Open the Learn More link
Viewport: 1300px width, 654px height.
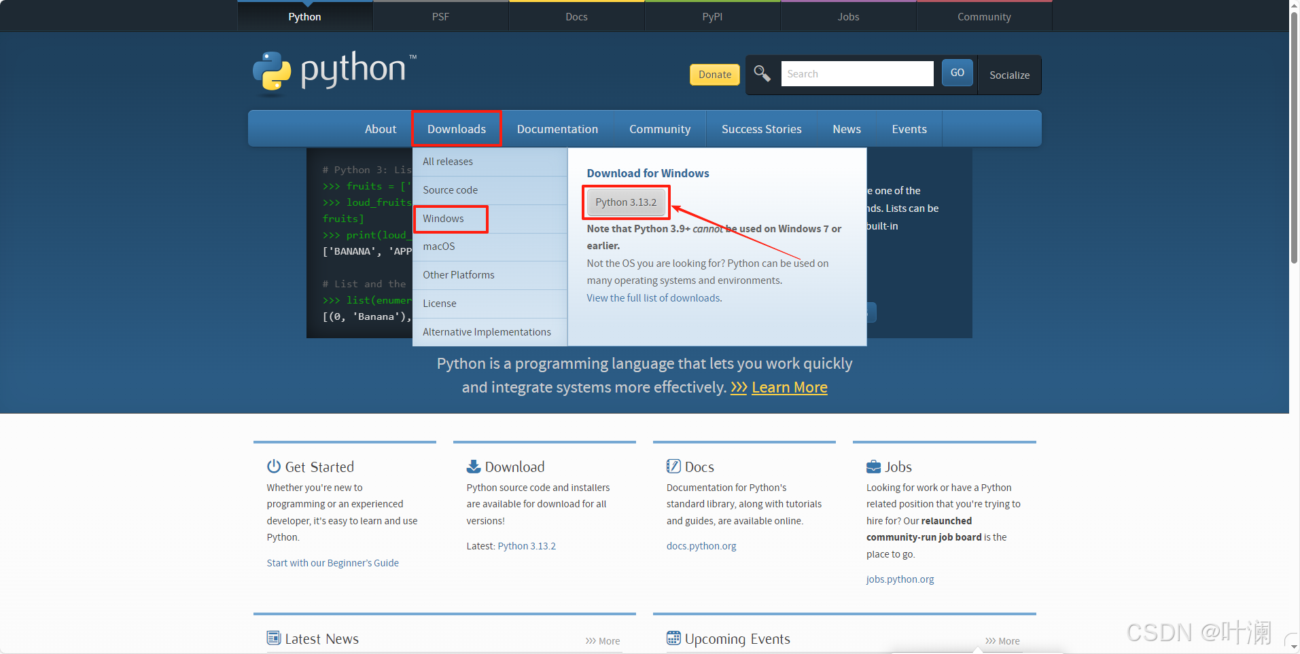tap(789, 387)
